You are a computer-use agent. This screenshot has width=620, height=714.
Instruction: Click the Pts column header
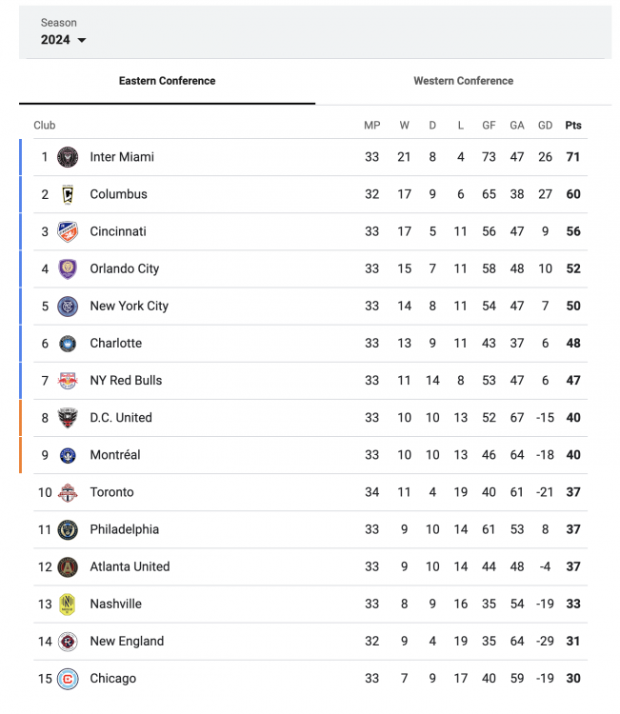573,126
